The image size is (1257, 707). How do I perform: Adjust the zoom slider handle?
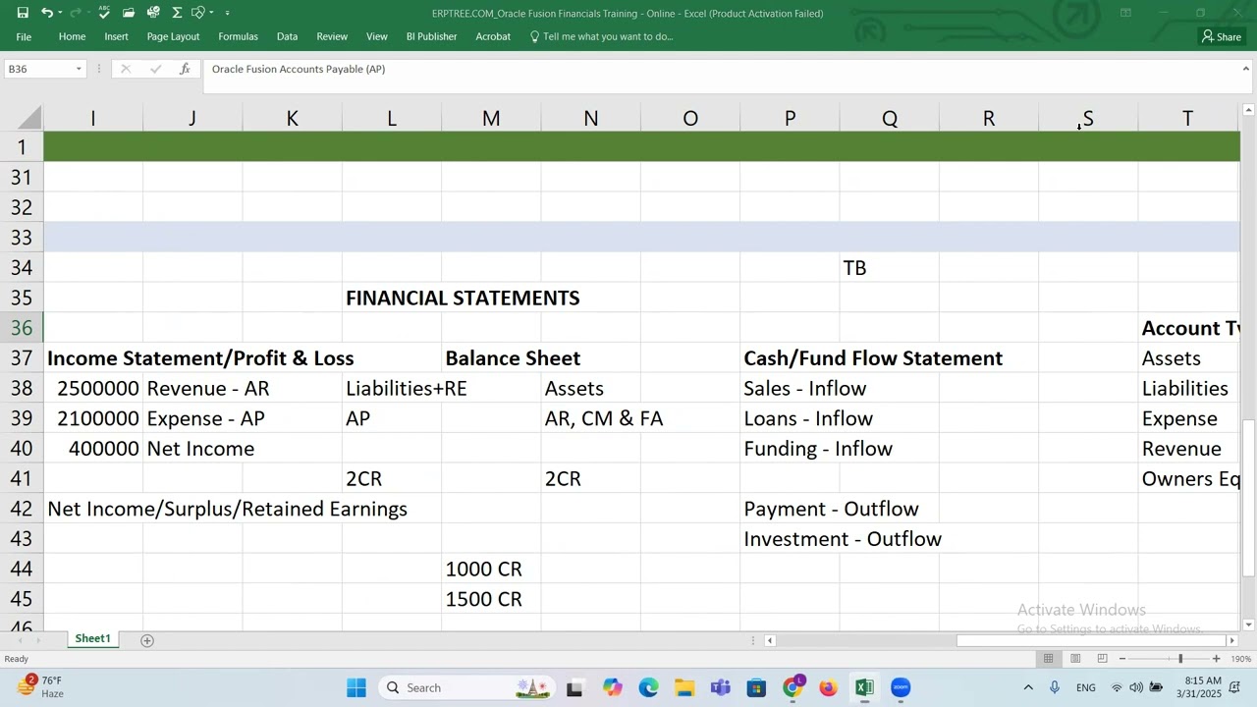click(1180, 658)
